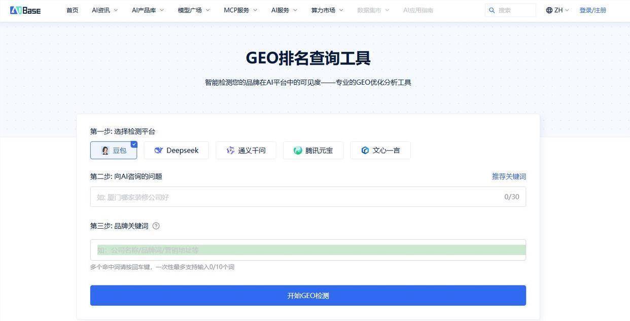Select the Deepseek platform option
The height and width of the screenshot is (321, 630).
tap(176, 151)
